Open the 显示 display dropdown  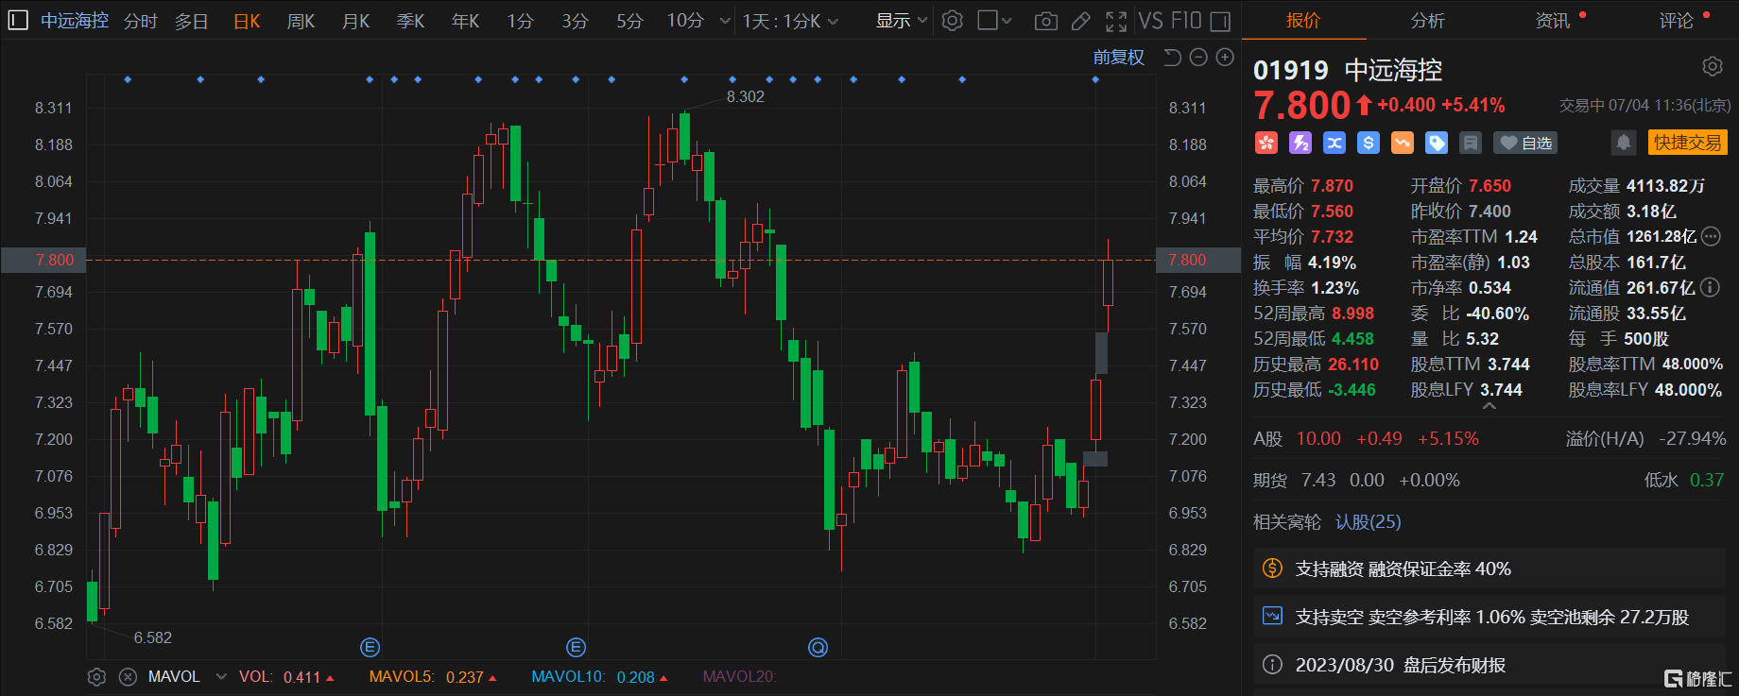click(902, 21)
